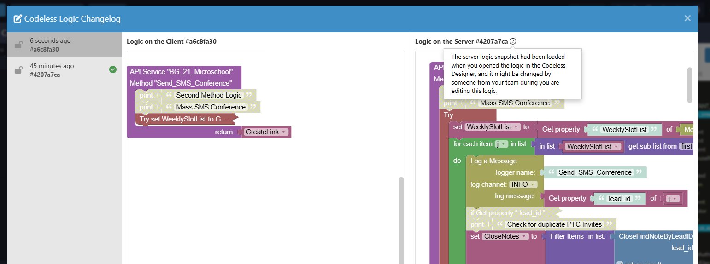710x264 pixels.
Task: Open the WeeklySlotList dropdown in set block
Action: coord(516,127)
